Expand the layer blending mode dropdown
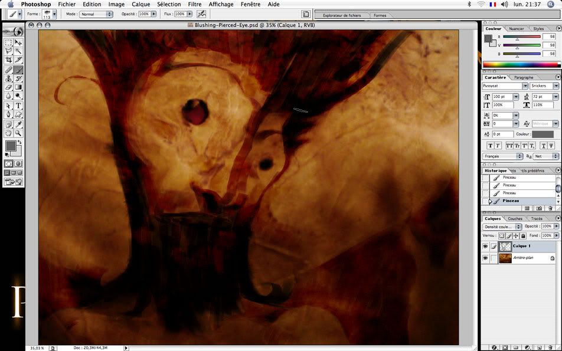This screenshot has width=562, height=351. (502, 227)
